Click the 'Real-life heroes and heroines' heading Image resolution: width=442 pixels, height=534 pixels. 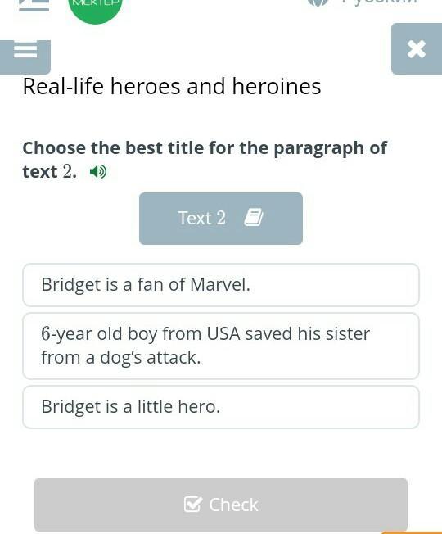(172, 87)
